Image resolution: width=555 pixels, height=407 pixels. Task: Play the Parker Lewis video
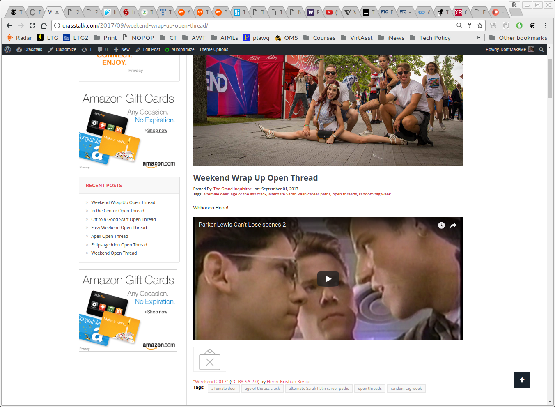click(328, 279)
